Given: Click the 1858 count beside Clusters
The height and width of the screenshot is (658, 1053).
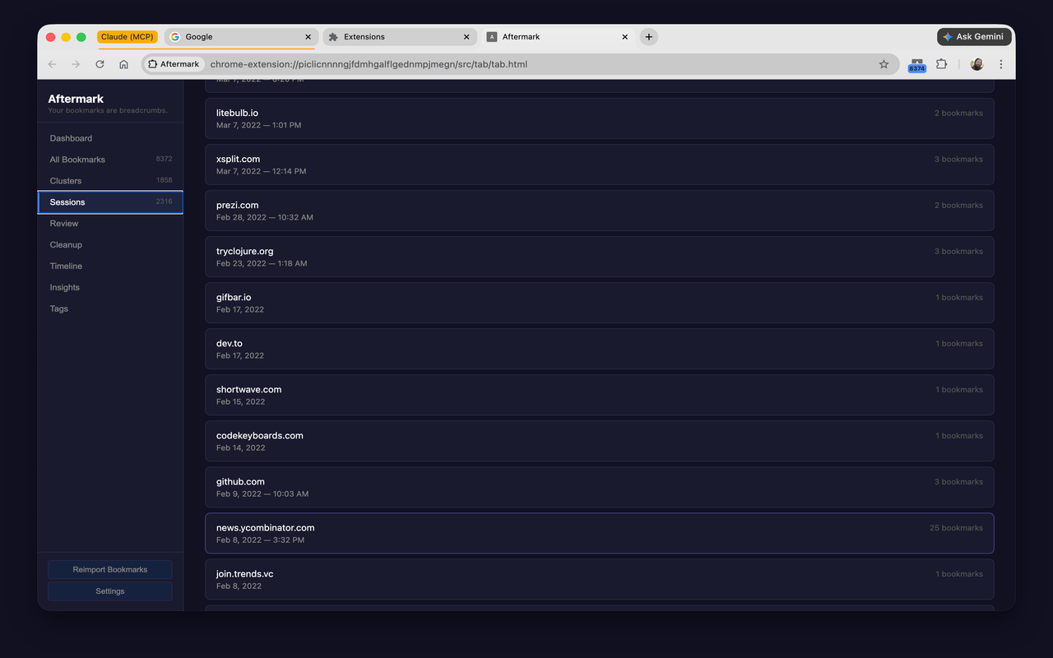Looking at the screenshot, I should [x=165, y=180].
